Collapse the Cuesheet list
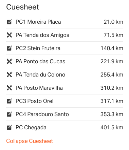This screenshot has height=150, width=129. point(30,141)
